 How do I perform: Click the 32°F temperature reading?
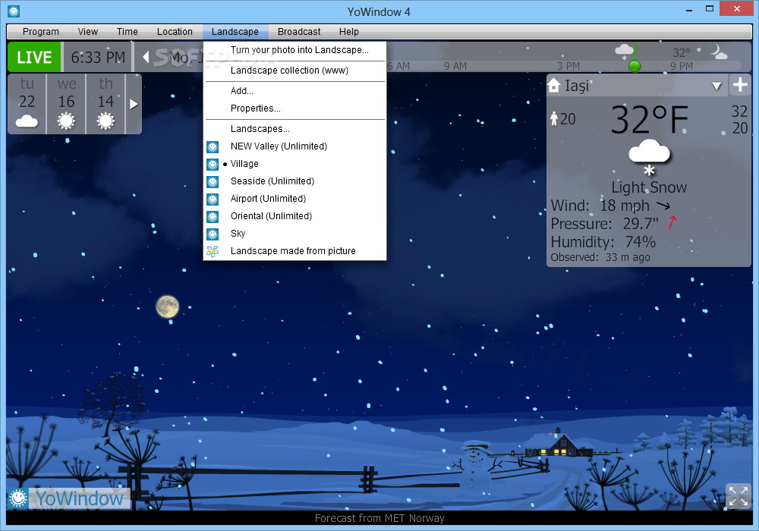(x=649, y=119)
